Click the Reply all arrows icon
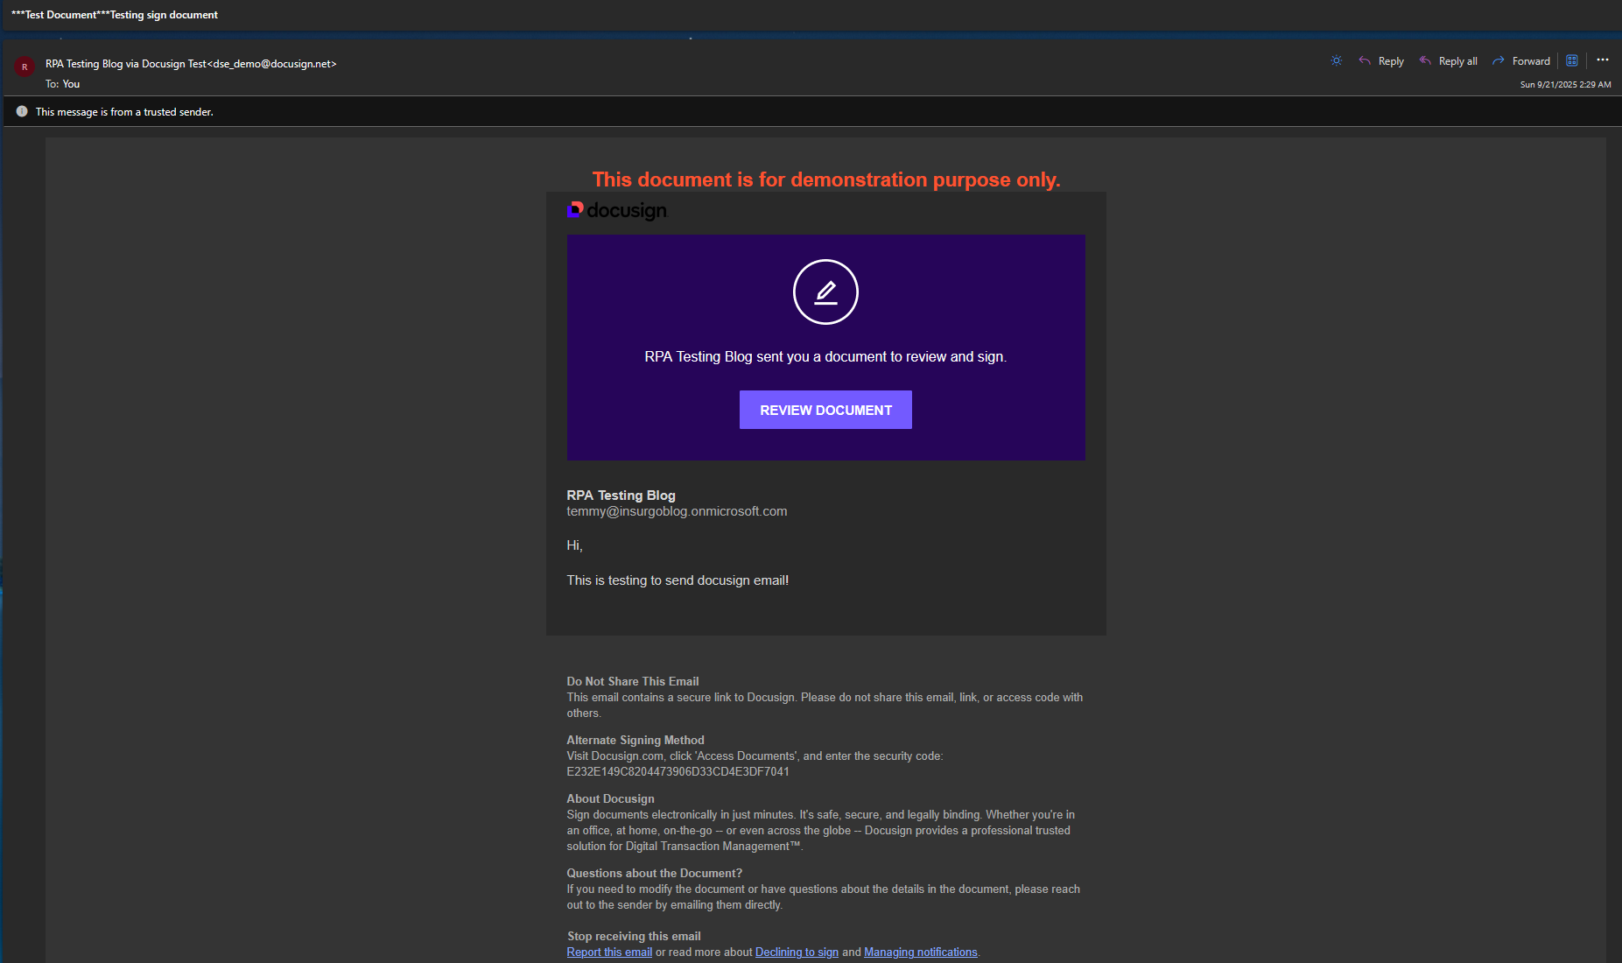The image size is (1622, 963). tap(1425, 60)
